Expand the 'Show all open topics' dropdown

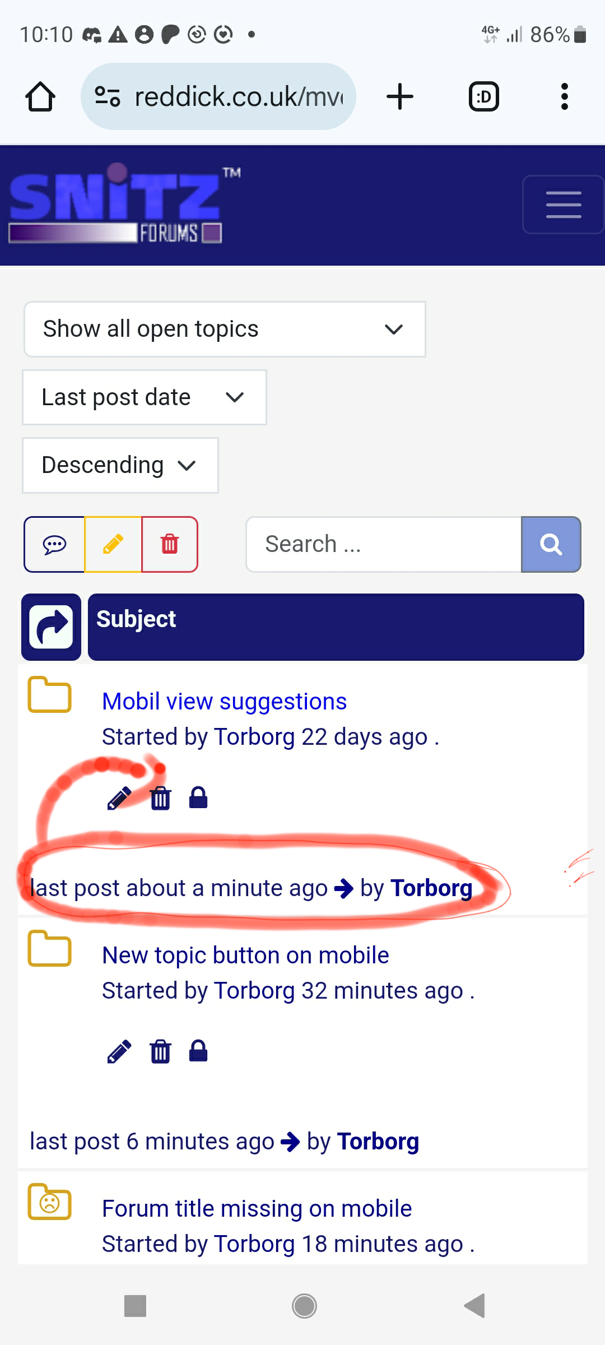pos(225,329)
